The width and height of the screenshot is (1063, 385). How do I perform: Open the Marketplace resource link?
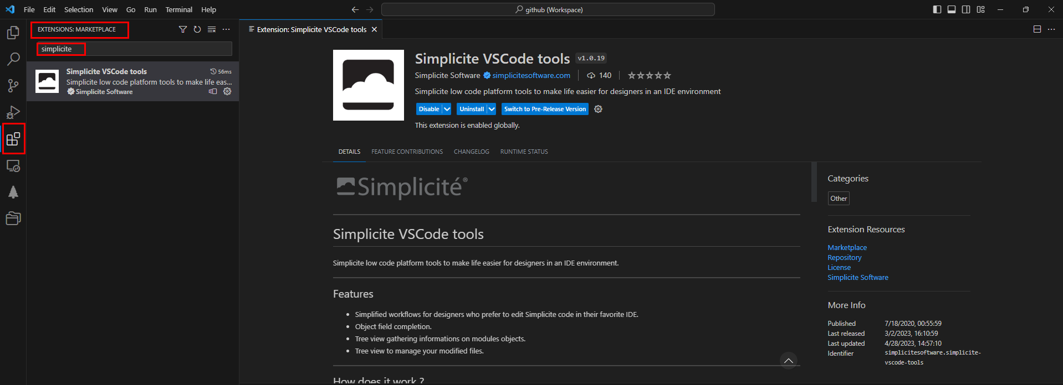click(847, 247)
